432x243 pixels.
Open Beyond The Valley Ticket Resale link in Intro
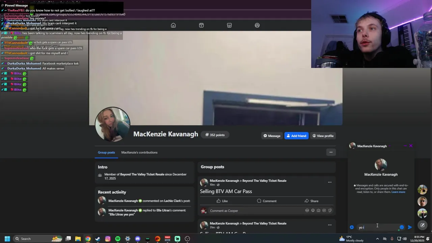point(142,174)
